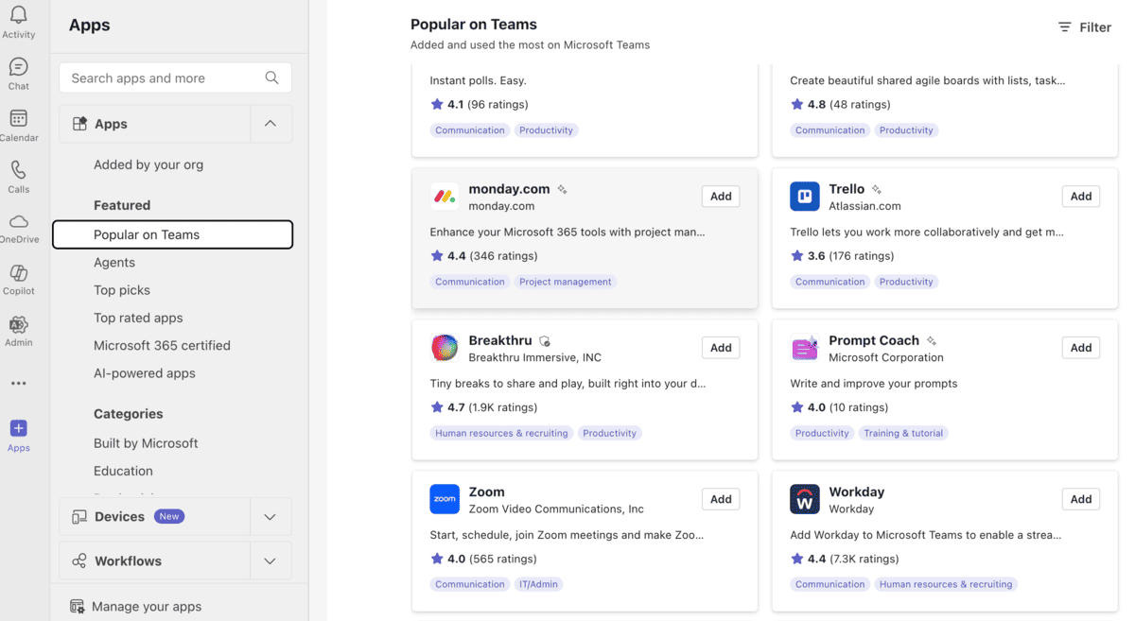Click Human resources & recruiting tag on Breakthru
The width and height of the screenshot is (1135, 621).
(501, 433)
